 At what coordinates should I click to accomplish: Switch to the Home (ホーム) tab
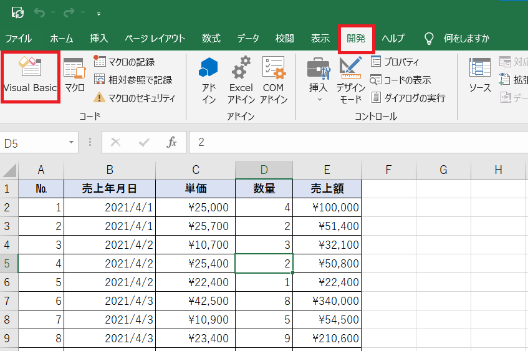click(61, 39)
